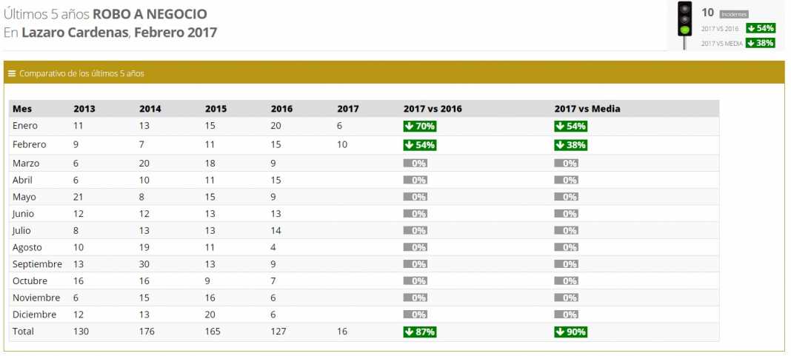Click the Total 2017 value 16
The height and width of the screenshot is (356, 791).
(342, 332)
